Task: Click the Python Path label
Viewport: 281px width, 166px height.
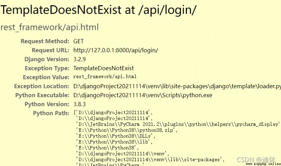Action: tap(51, 113)
